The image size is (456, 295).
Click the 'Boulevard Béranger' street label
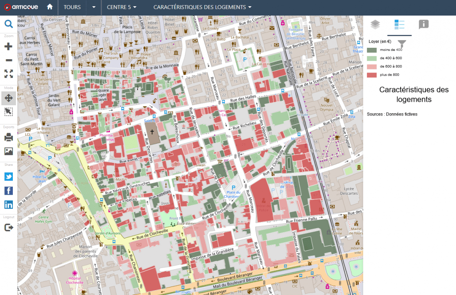(235, 277)
